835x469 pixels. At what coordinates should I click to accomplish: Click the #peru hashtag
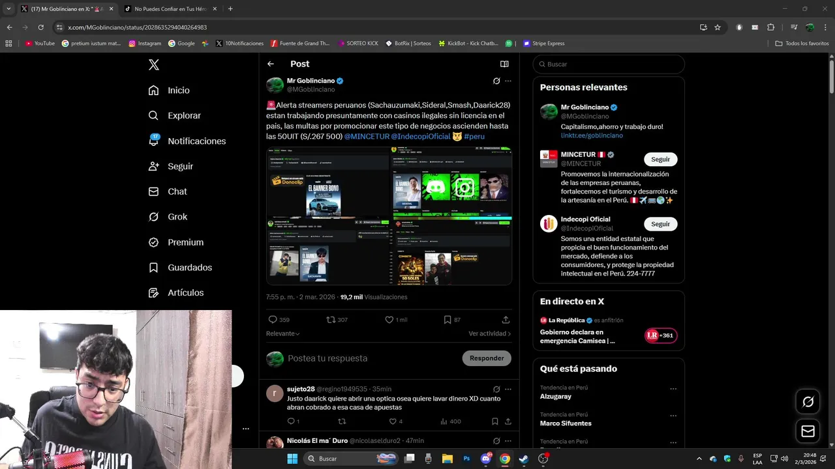[474, 136]
